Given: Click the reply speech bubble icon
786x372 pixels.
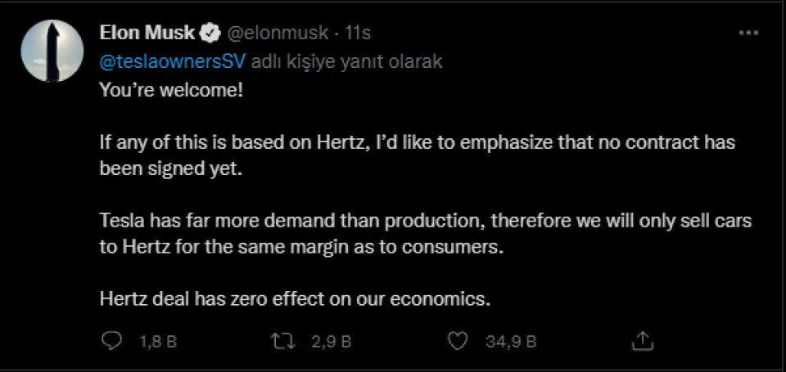Looking at the screenshot, I should pos(111,340).
